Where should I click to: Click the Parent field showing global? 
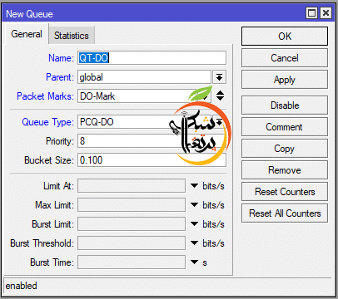pos(144,77)
